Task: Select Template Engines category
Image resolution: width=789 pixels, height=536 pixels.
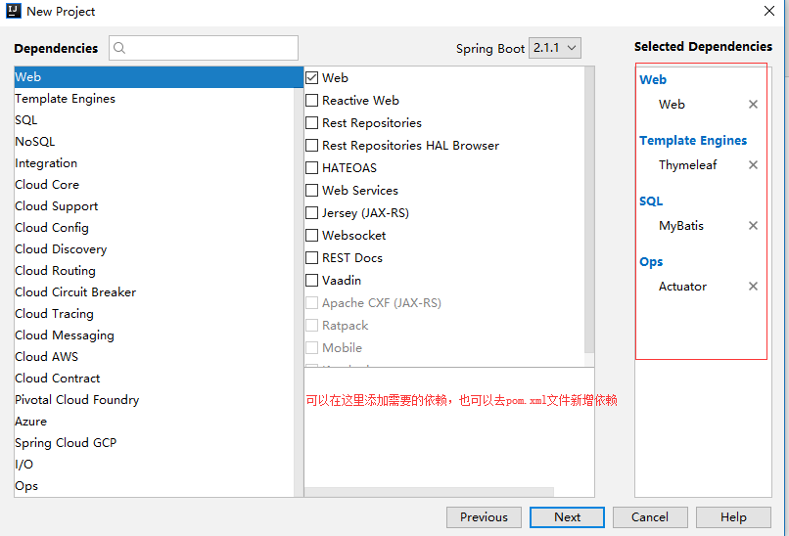Action: [154, 99]
